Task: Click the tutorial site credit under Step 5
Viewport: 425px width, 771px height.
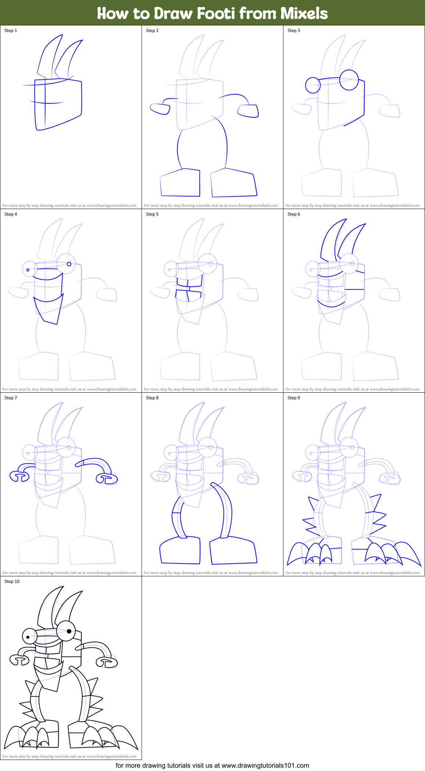Action: (x=211, y=389)
